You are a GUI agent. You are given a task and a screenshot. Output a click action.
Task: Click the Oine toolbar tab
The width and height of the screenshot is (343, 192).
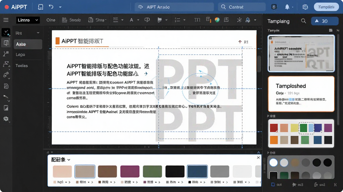pyautogui.click(x=51, y=20)
